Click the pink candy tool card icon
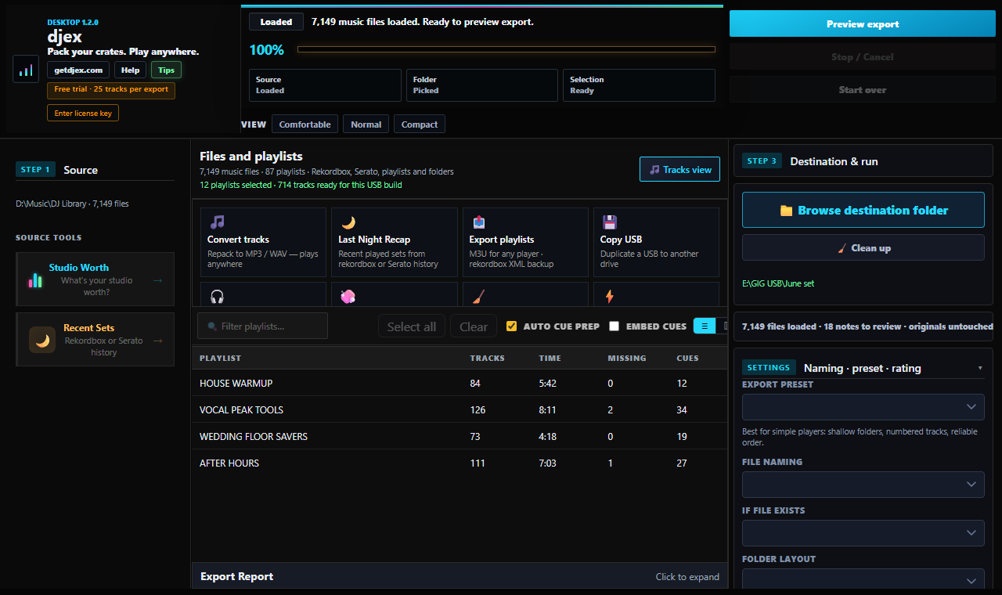 click(348, 297)
